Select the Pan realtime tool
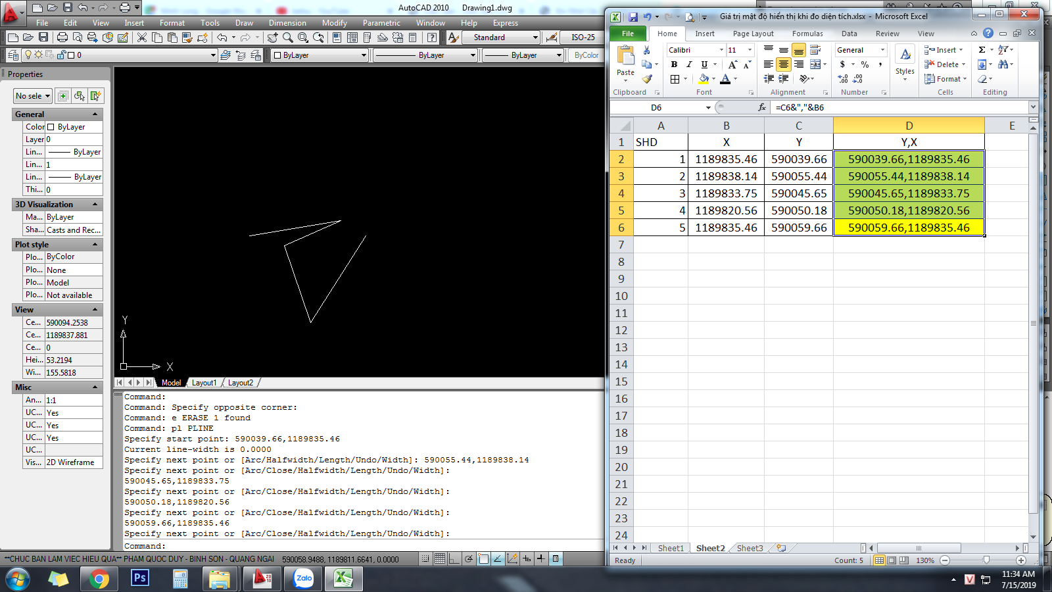This screenshot has height=592, width=1052. tap(272, 37)
